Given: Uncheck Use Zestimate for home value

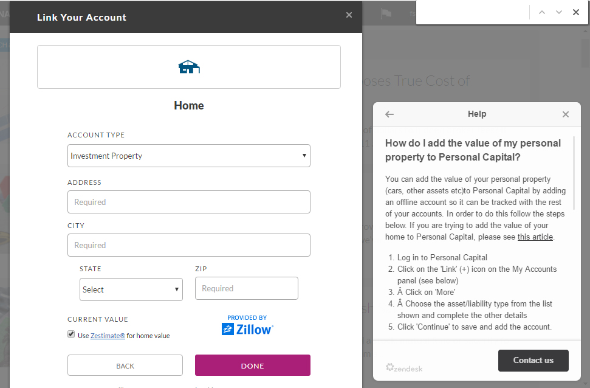Looking at the screenshot, I should pyautogui.click(x=71, y=334).
